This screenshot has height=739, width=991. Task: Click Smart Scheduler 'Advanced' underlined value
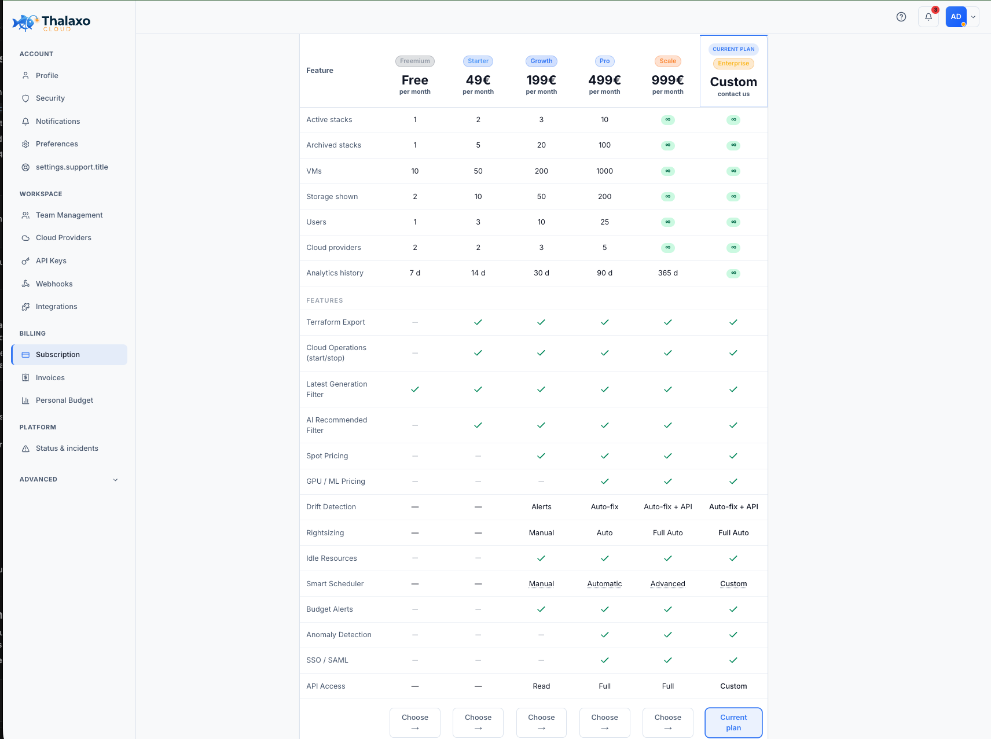(668, 584)
